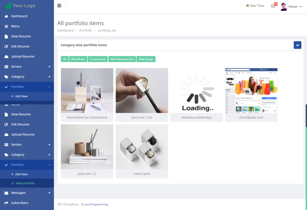Show only E-commerce portfolio items
Screen dimensions: 307x210
tap(98, 59)
